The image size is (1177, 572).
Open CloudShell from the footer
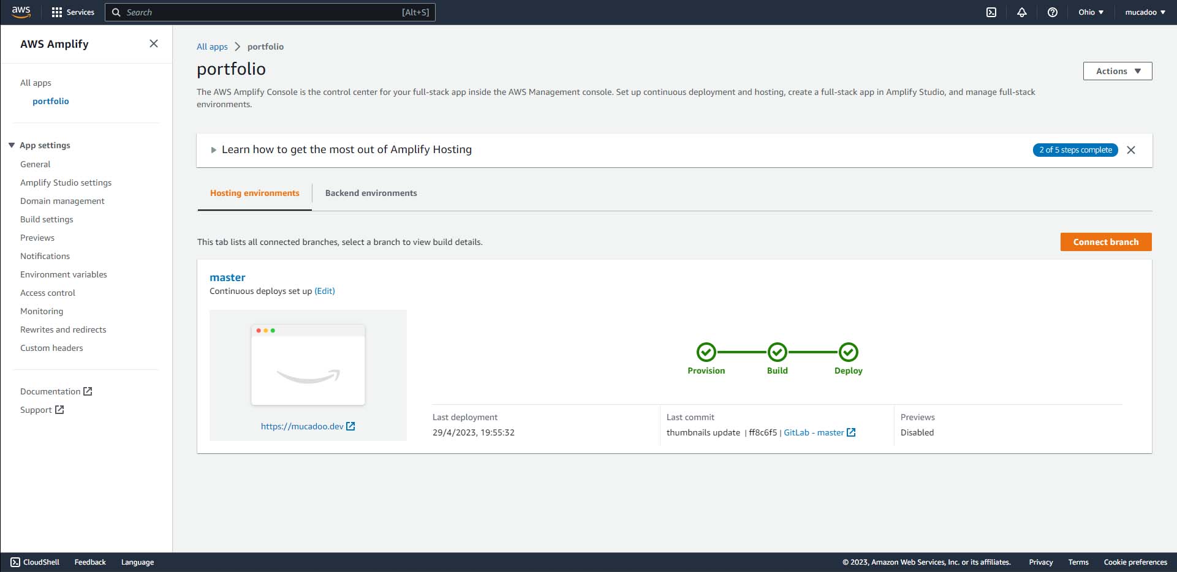pyautogui.click(x=35, y=562)
